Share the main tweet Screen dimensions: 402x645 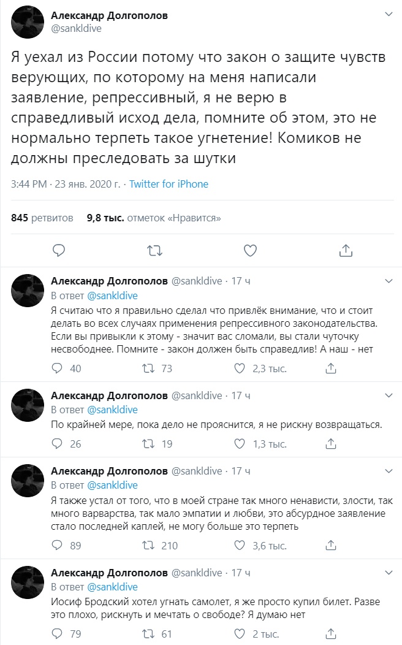click(345, 250)
